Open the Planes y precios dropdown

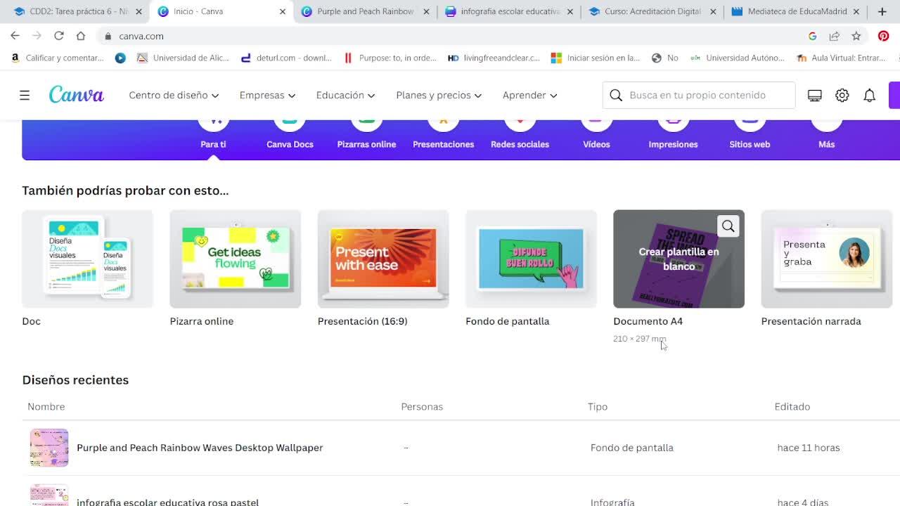tap(439, 95)
